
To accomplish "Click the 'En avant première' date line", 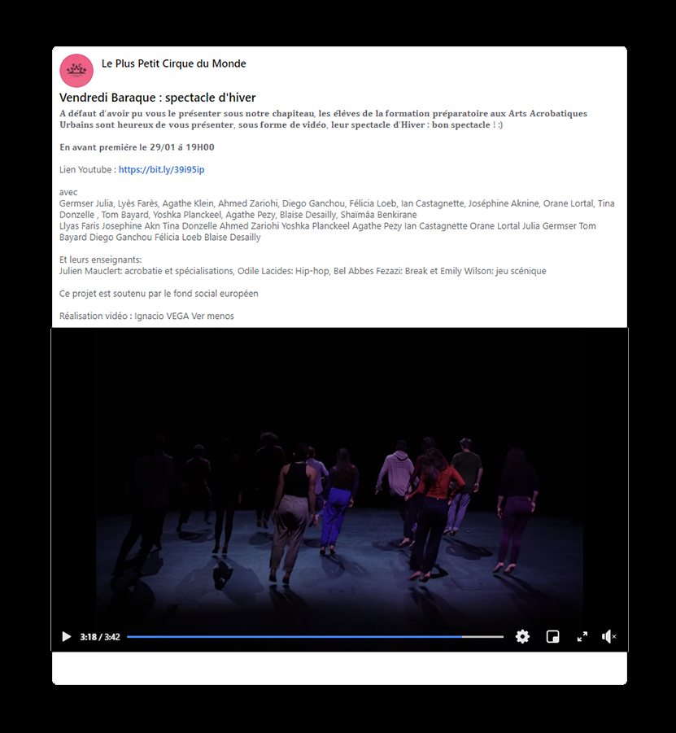I will point(137,147).
